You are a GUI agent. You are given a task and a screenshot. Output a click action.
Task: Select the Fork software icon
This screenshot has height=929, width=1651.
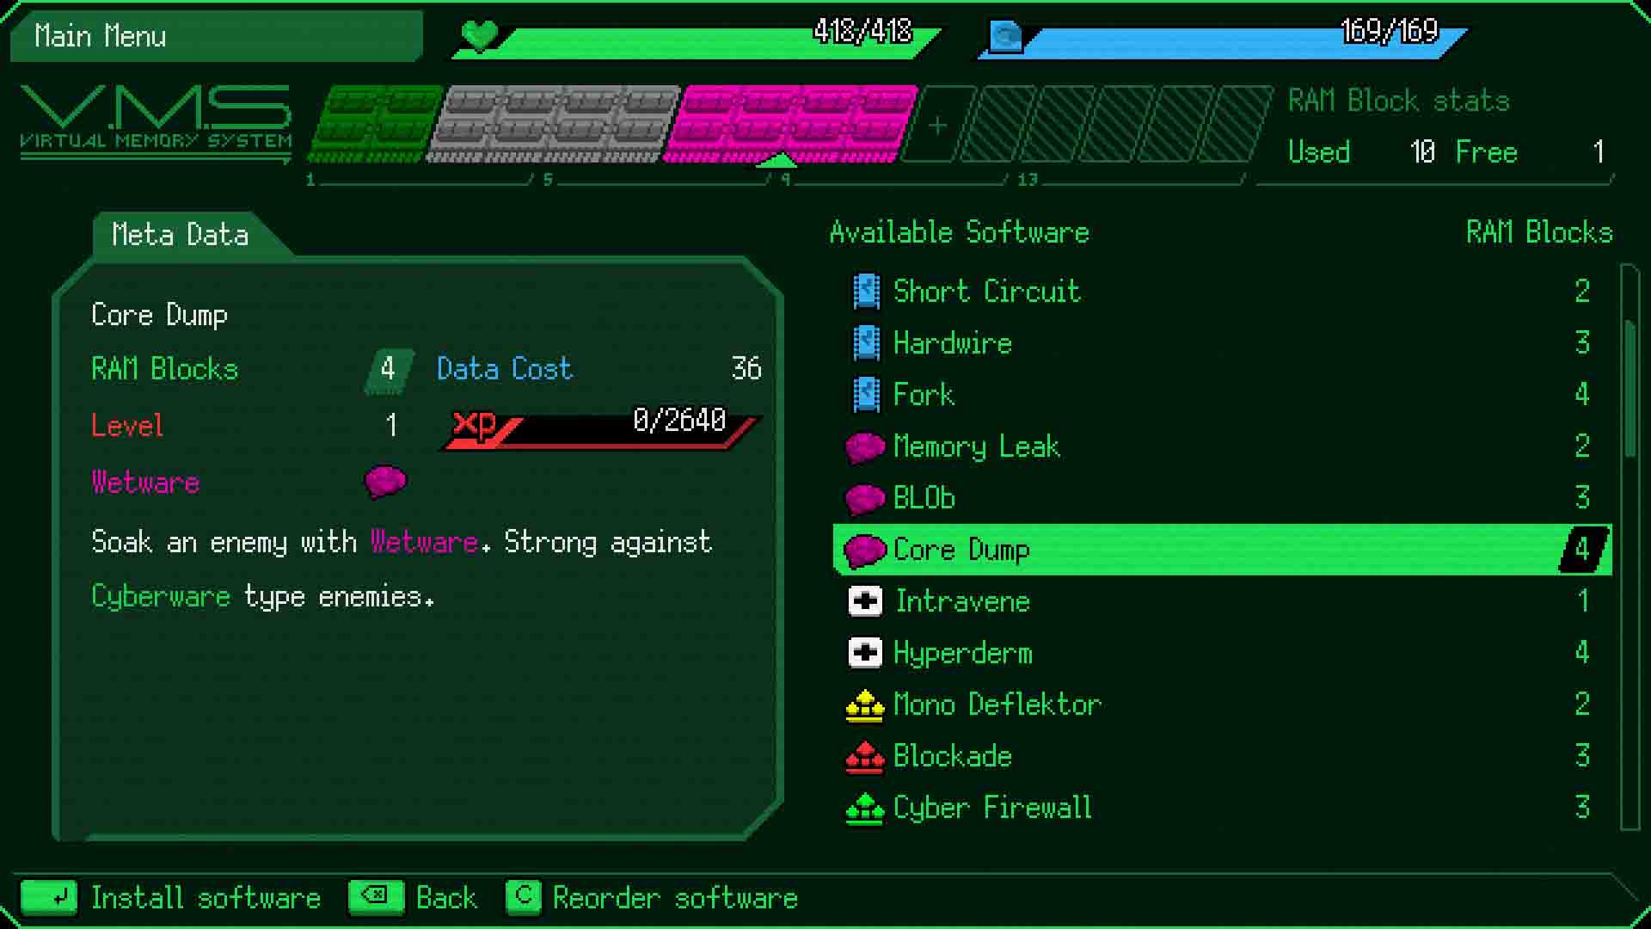click(x=863, y=395)
